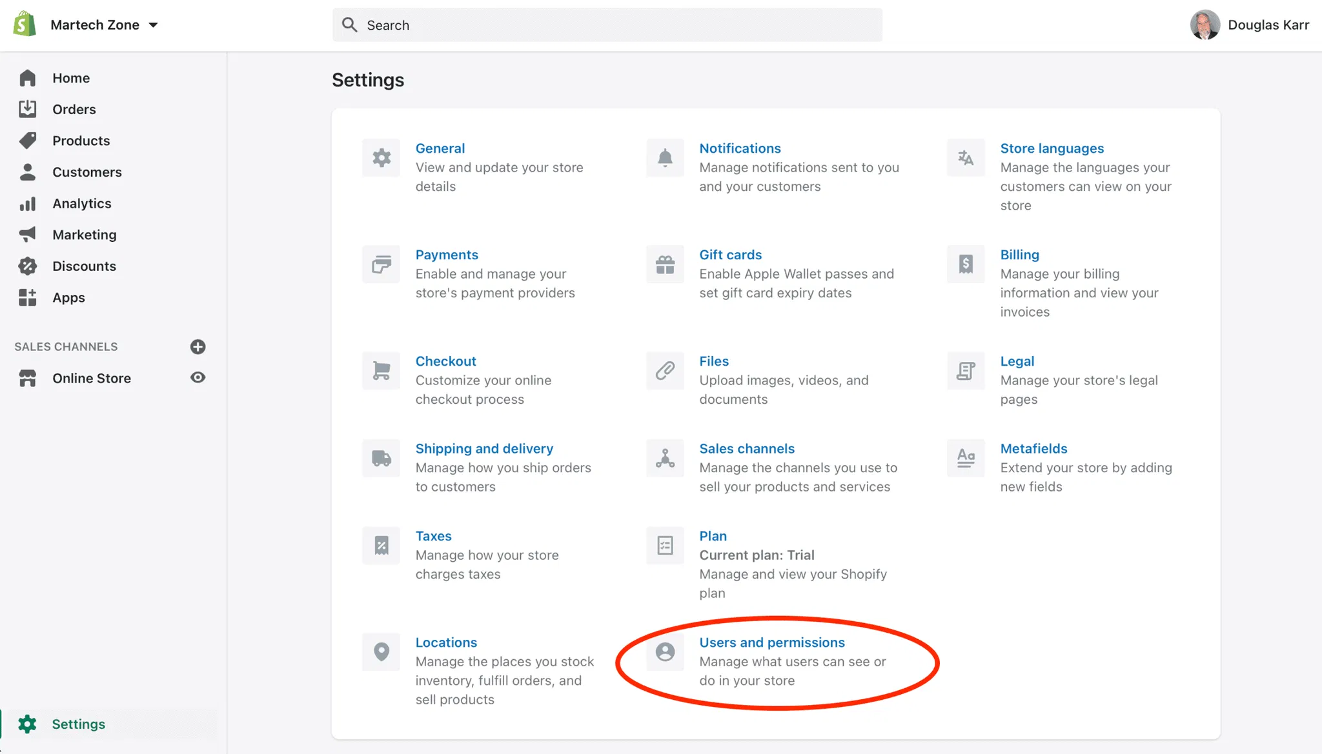This screenshot has width=1322, height=754.
Task: View online store via eye icon
Action: (x=198, y=378)
